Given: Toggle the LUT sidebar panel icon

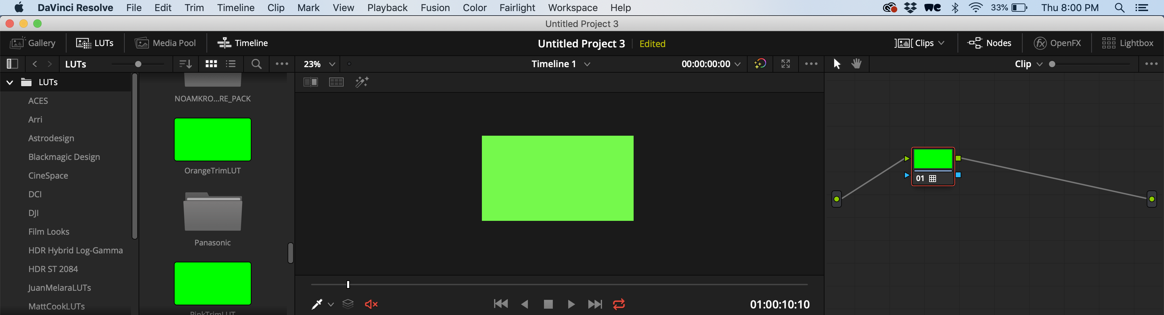Looking at the screenshot, I should (x=12, y=64).
